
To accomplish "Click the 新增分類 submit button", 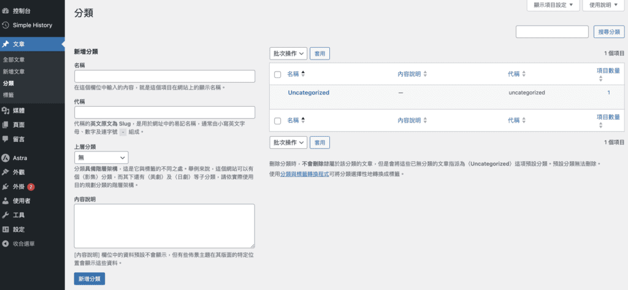I will [90, 279].
